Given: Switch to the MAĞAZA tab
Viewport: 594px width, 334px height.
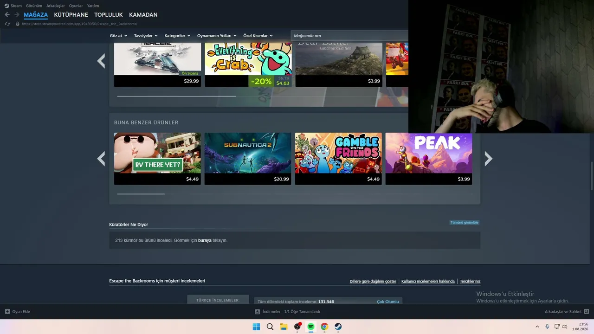Looking at the screenshot, I should (36, 15).
